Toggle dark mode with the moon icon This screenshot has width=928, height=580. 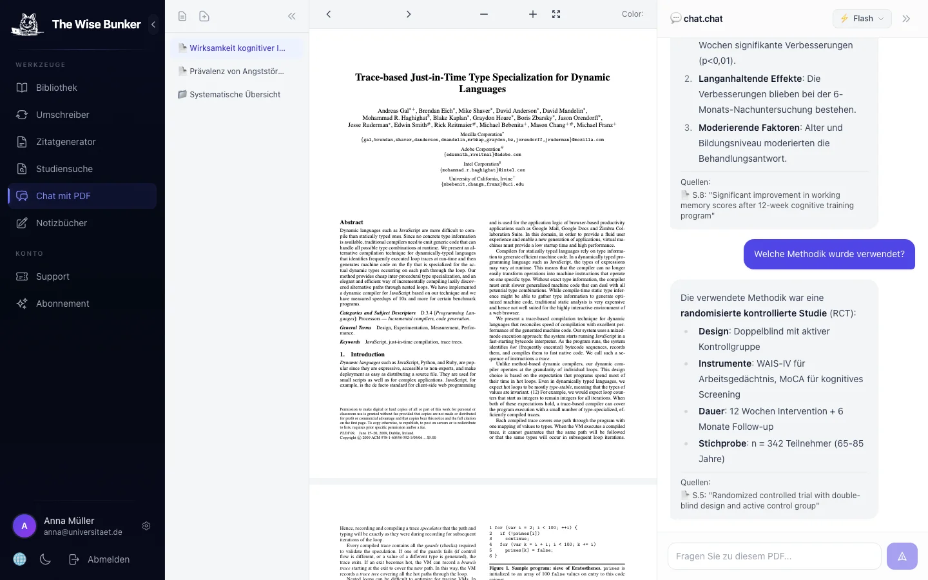(x=44, y=559)
